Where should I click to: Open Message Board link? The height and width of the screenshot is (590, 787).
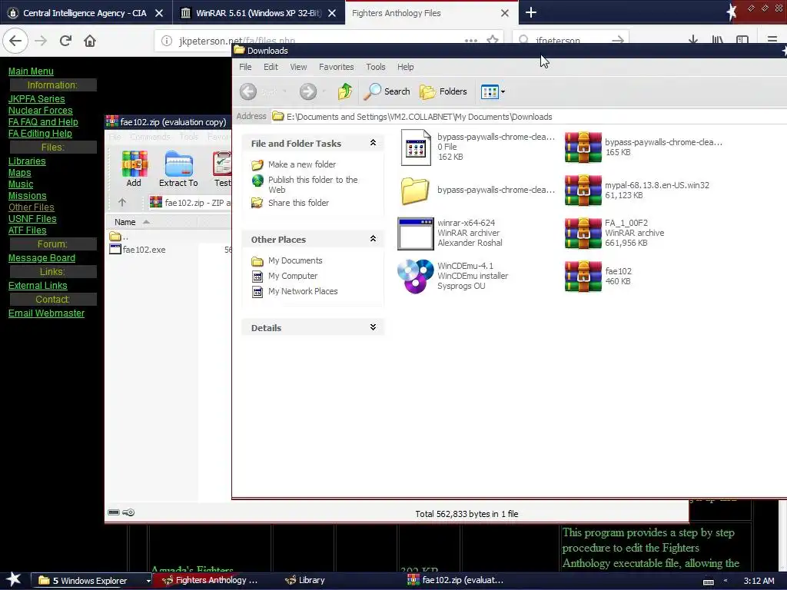click(x=42, y=258)
